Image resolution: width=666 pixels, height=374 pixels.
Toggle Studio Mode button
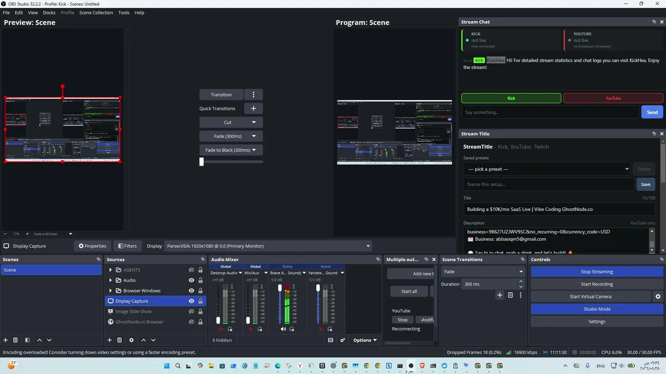tap(597, 309)
